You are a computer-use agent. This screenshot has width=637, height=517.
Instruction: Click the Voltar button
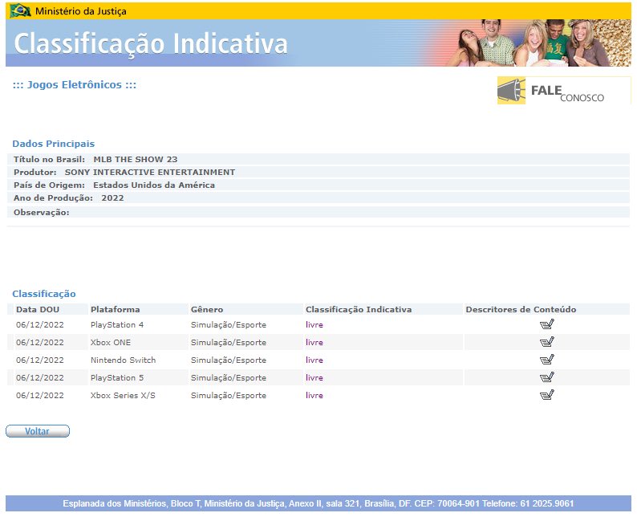[x=38, y=431]
